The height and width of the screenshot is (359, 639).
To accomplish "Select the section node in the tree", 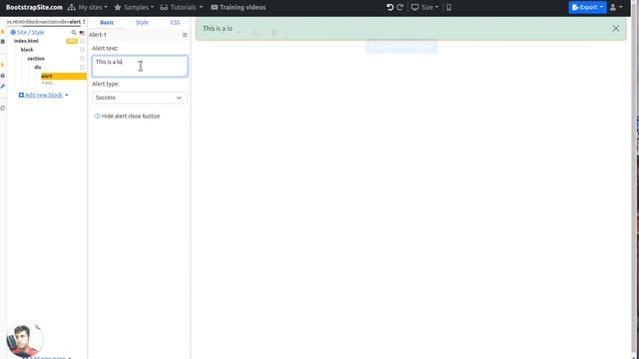I will (x=36, y=59).
